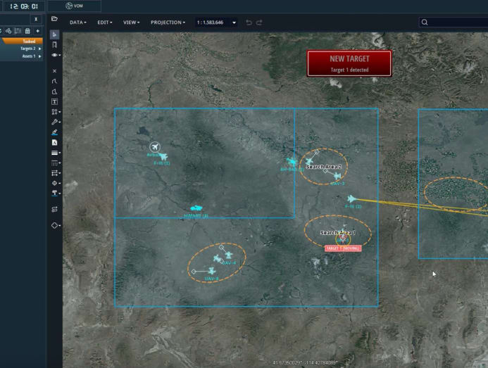Click the HIMARS unit icon on map
The image size is (488, 368).
196,209
